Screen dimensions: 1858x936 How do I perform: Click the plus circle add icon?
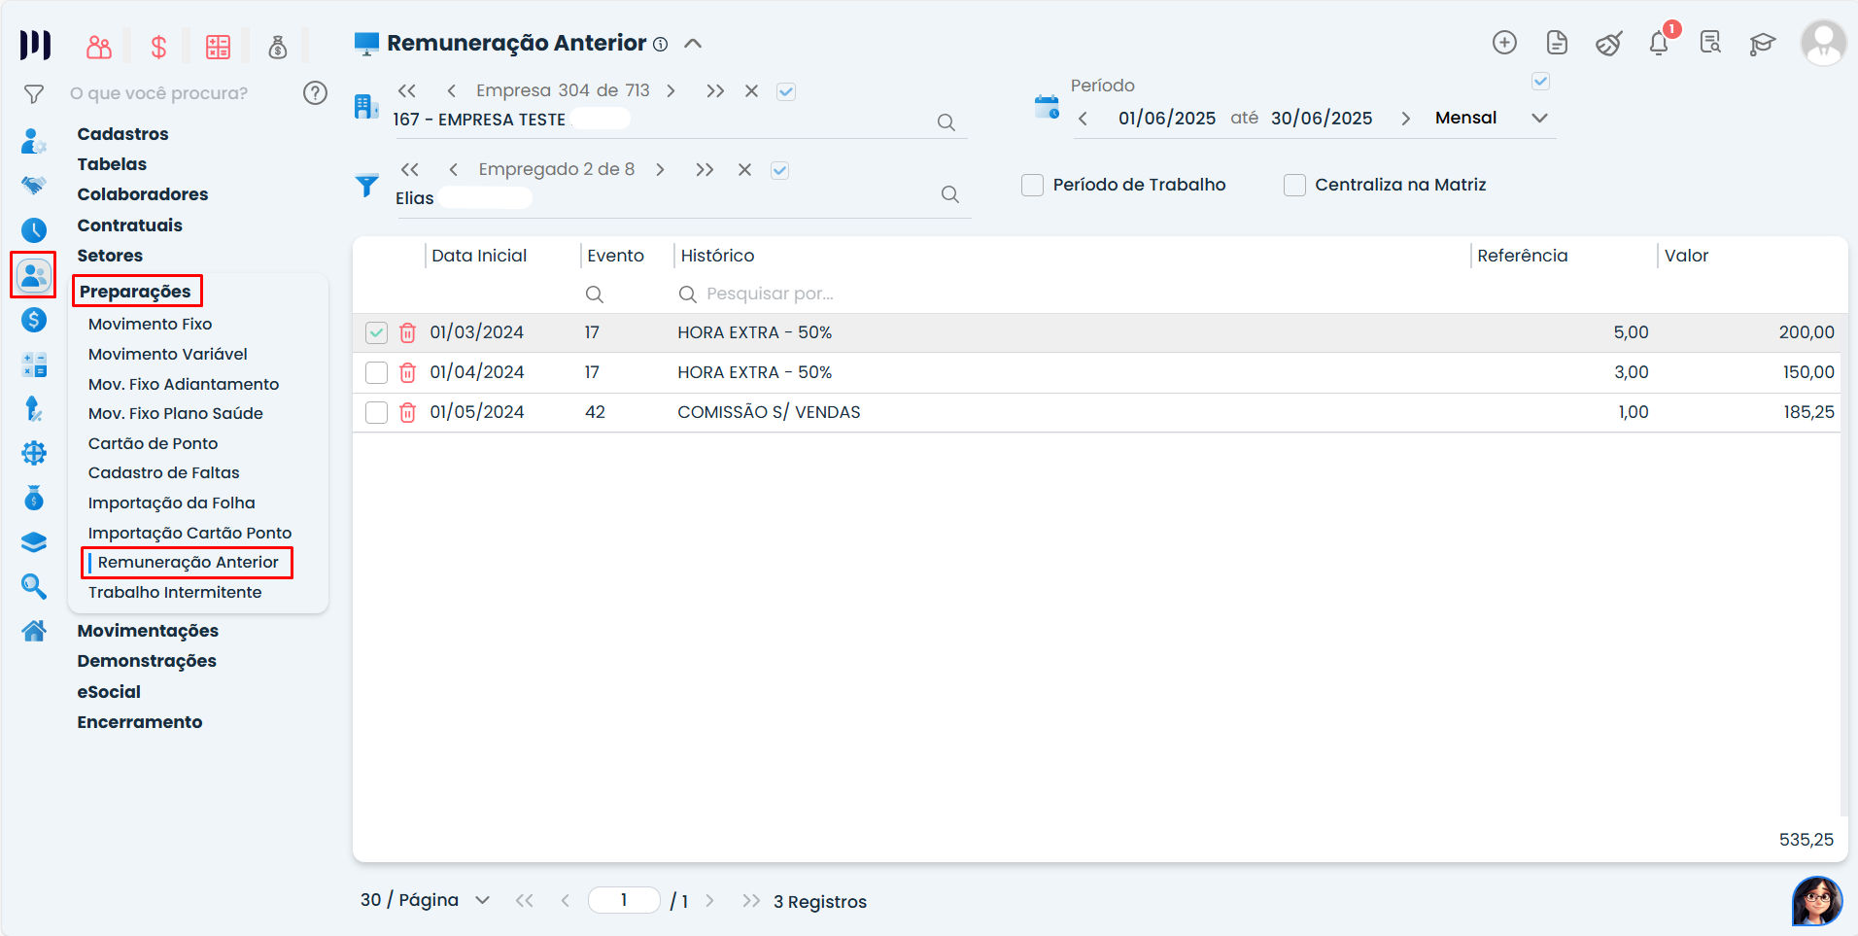pos(1504,43)
